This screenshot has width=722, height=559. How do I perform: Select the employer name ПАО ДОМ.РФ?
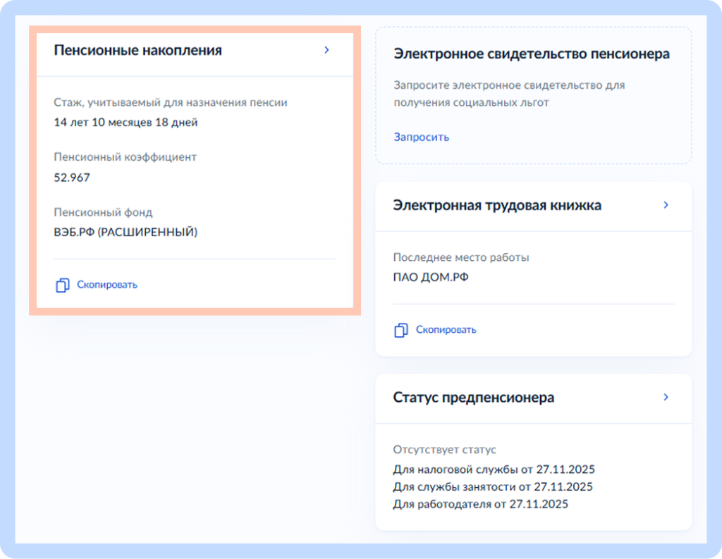pyautogui.click(x=433, y=277)
